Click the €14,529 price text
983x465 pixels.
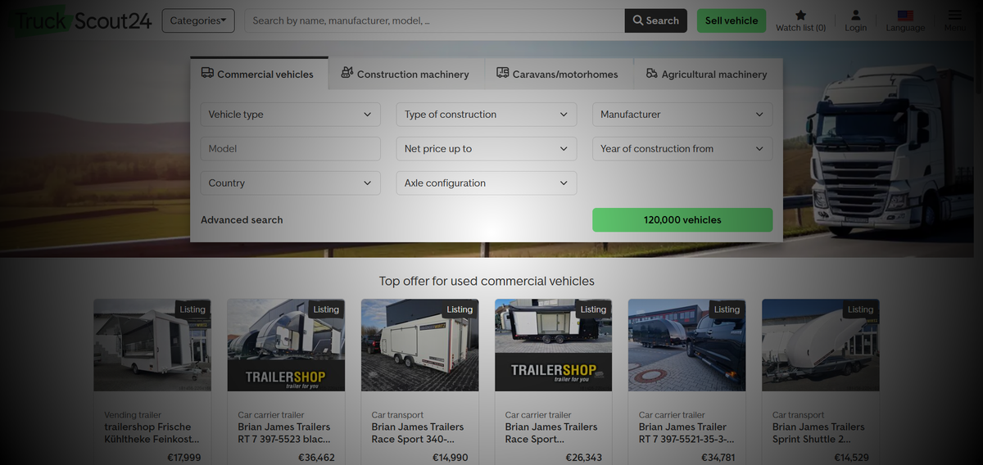(851, 458)
